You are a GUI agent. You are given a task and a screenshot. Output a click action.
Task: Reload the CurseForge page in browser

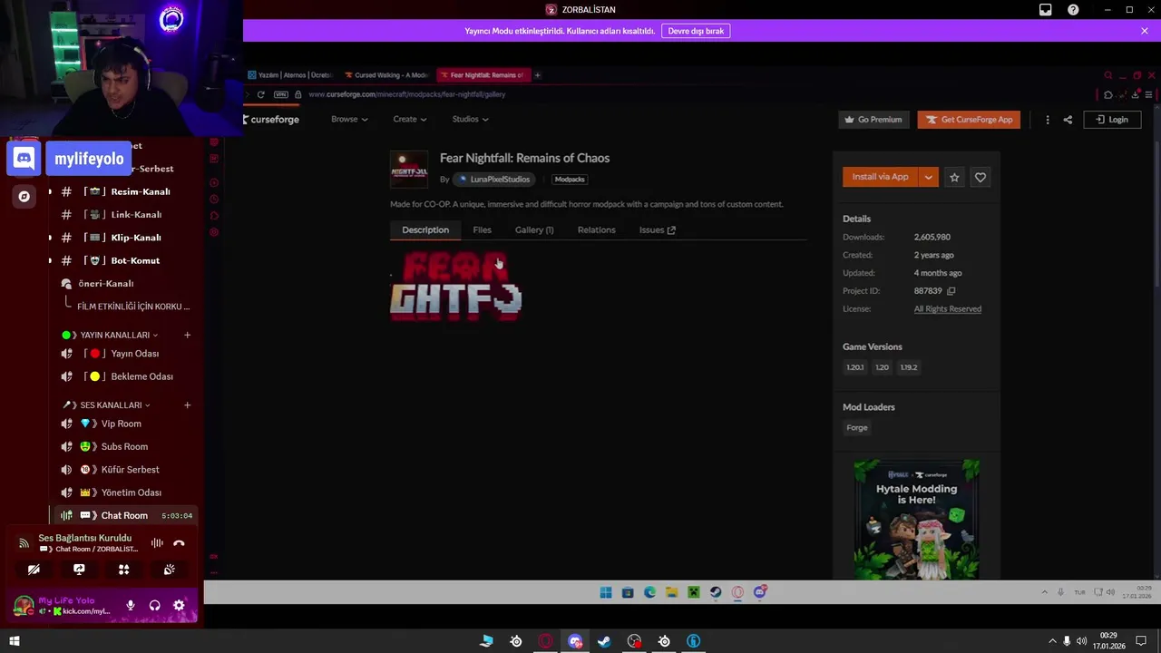click(261, 94)
